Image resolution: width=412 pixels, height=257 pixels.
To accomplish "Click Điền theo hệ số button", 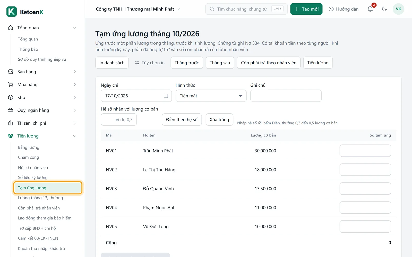I will [182, 120].
